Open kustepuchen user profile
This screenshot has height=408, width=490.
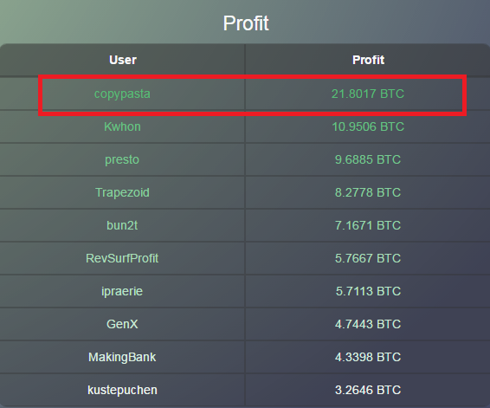(x=122, y=390)
